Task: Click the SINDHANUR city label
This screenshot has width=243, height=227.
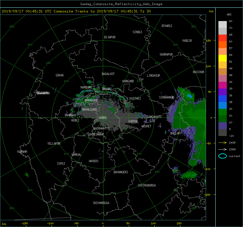Action: coord(166,97)
